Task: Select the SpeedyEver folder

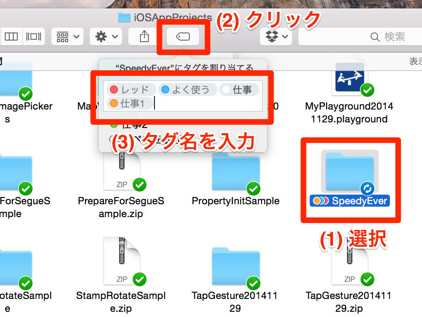Action: tap(350, 178)
